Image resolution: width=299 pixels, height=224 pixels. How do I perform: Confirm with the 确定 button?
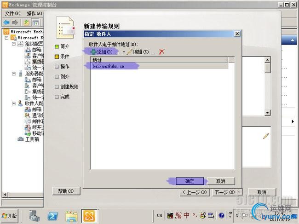click(x=190, y=181)
